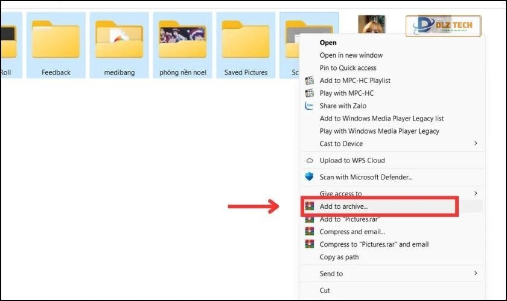Choose Play with Windows Media Player Legacy

pyautogui.click(x=379, y=131)
